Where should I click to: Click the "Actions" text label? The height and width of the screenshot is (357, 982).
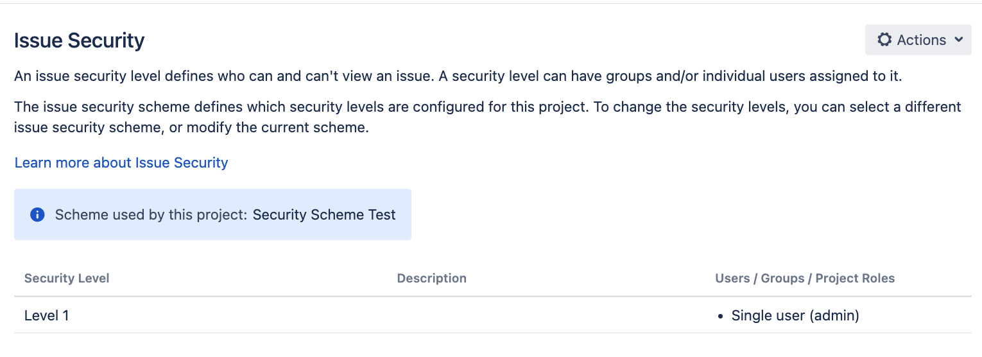click(x=921, y=40)
